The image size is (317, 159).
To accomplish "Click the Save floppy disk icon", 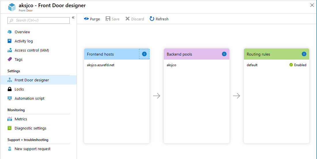I will click(108, 19).
